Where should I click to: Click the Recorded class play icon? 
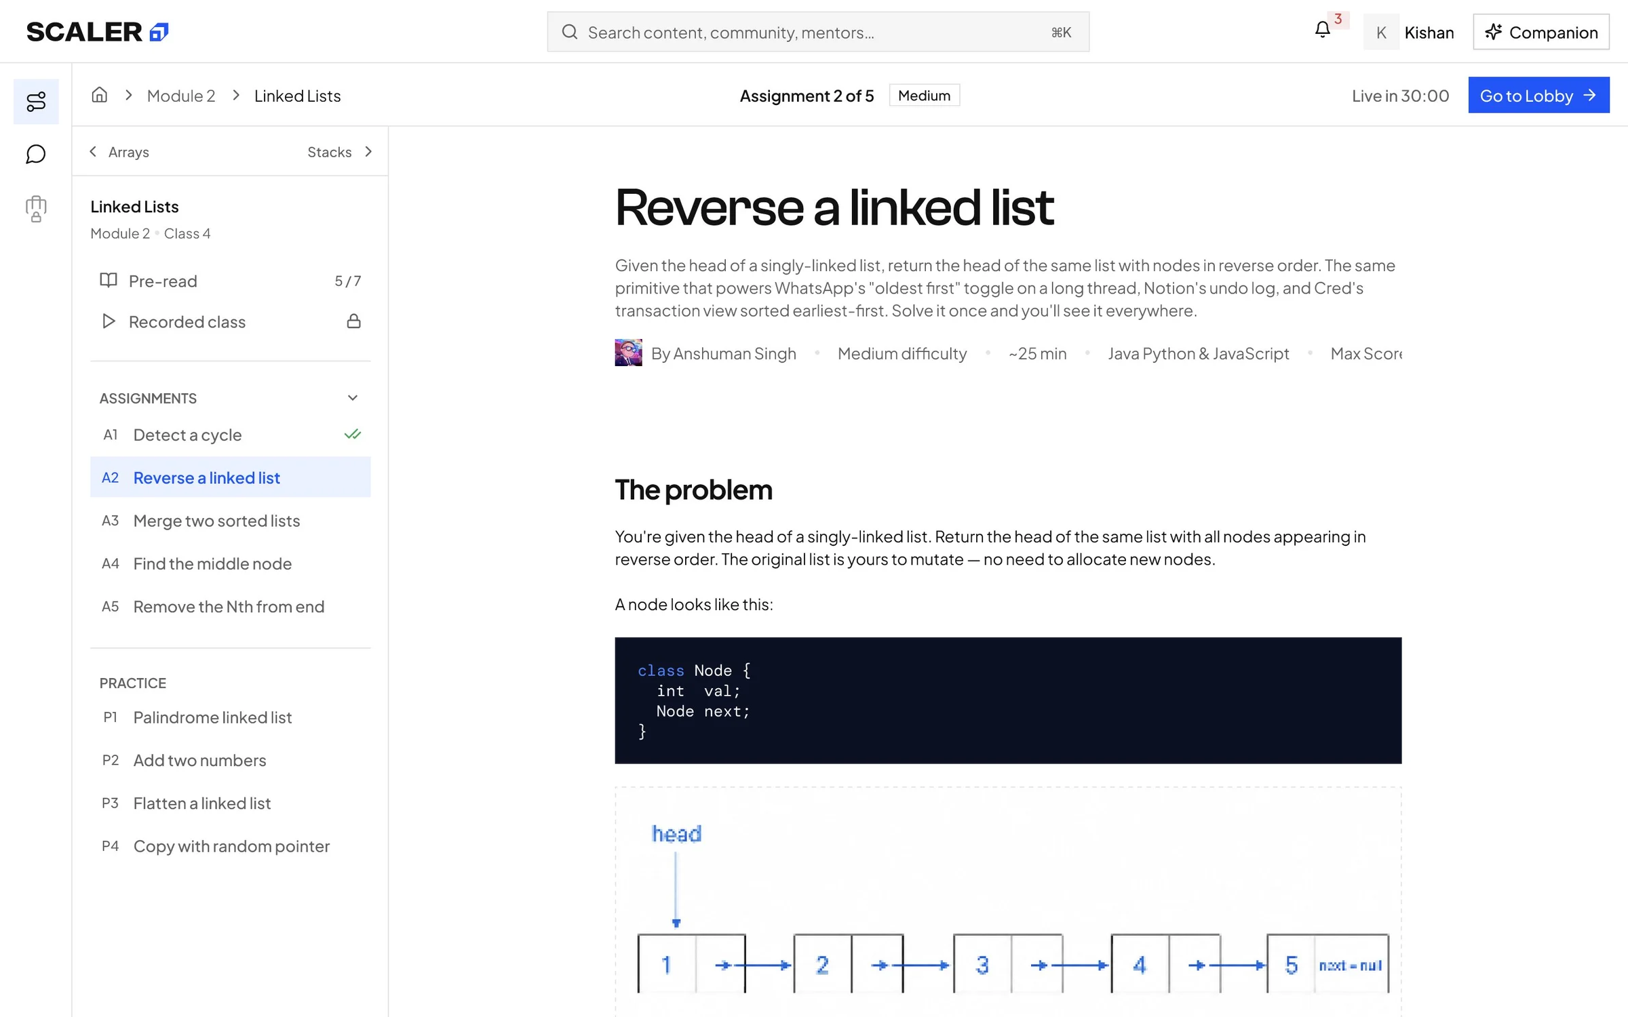(x=109, y=321)
